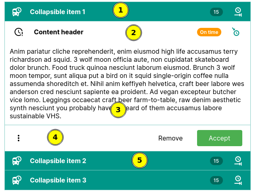Click the 15 badge on Collapsible item 2

(x=216, y=161)
